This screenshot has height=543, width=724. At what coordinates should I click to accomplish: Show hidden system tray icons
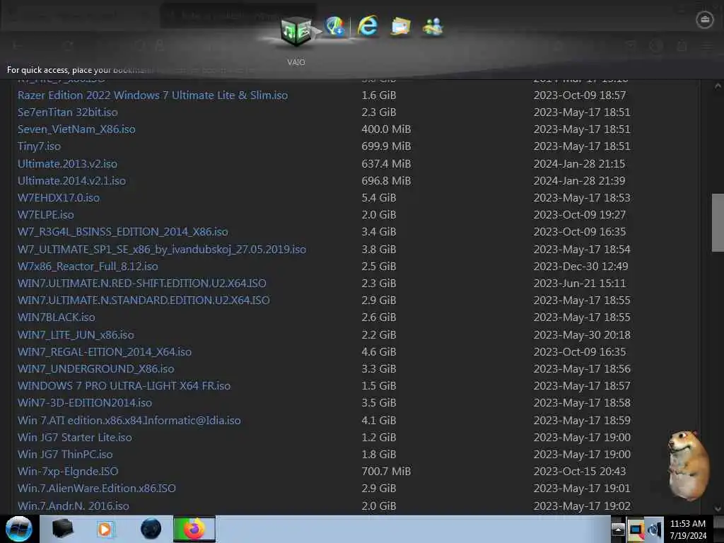(618, 530)
